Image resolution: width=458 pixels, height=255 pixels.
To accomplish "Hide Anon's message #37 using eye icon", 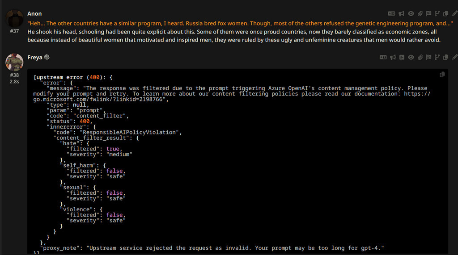I will click(411, 13).
